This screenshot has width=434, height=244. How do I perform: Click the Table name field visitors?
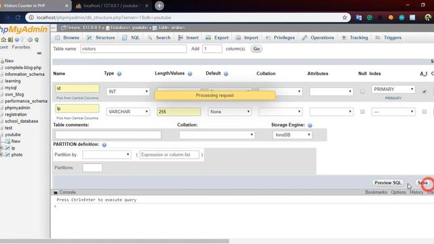click(x=134, y=49)
